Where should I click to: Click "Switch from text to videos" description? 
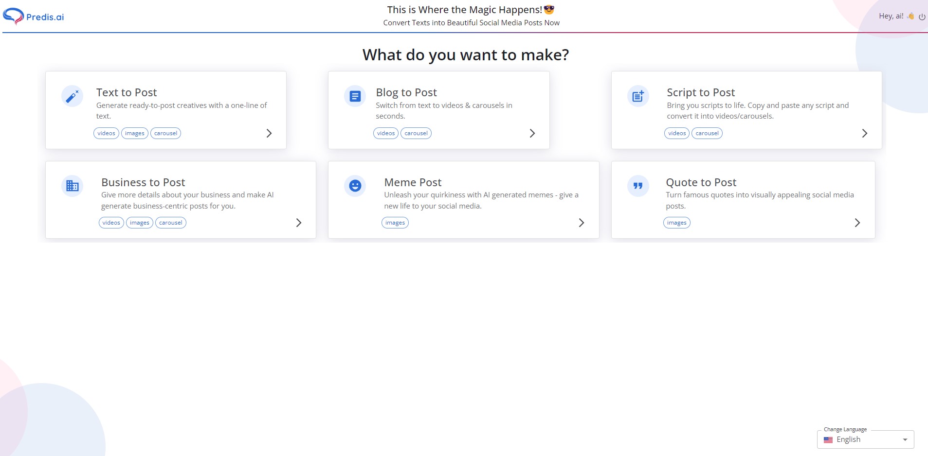coord(444,110)
